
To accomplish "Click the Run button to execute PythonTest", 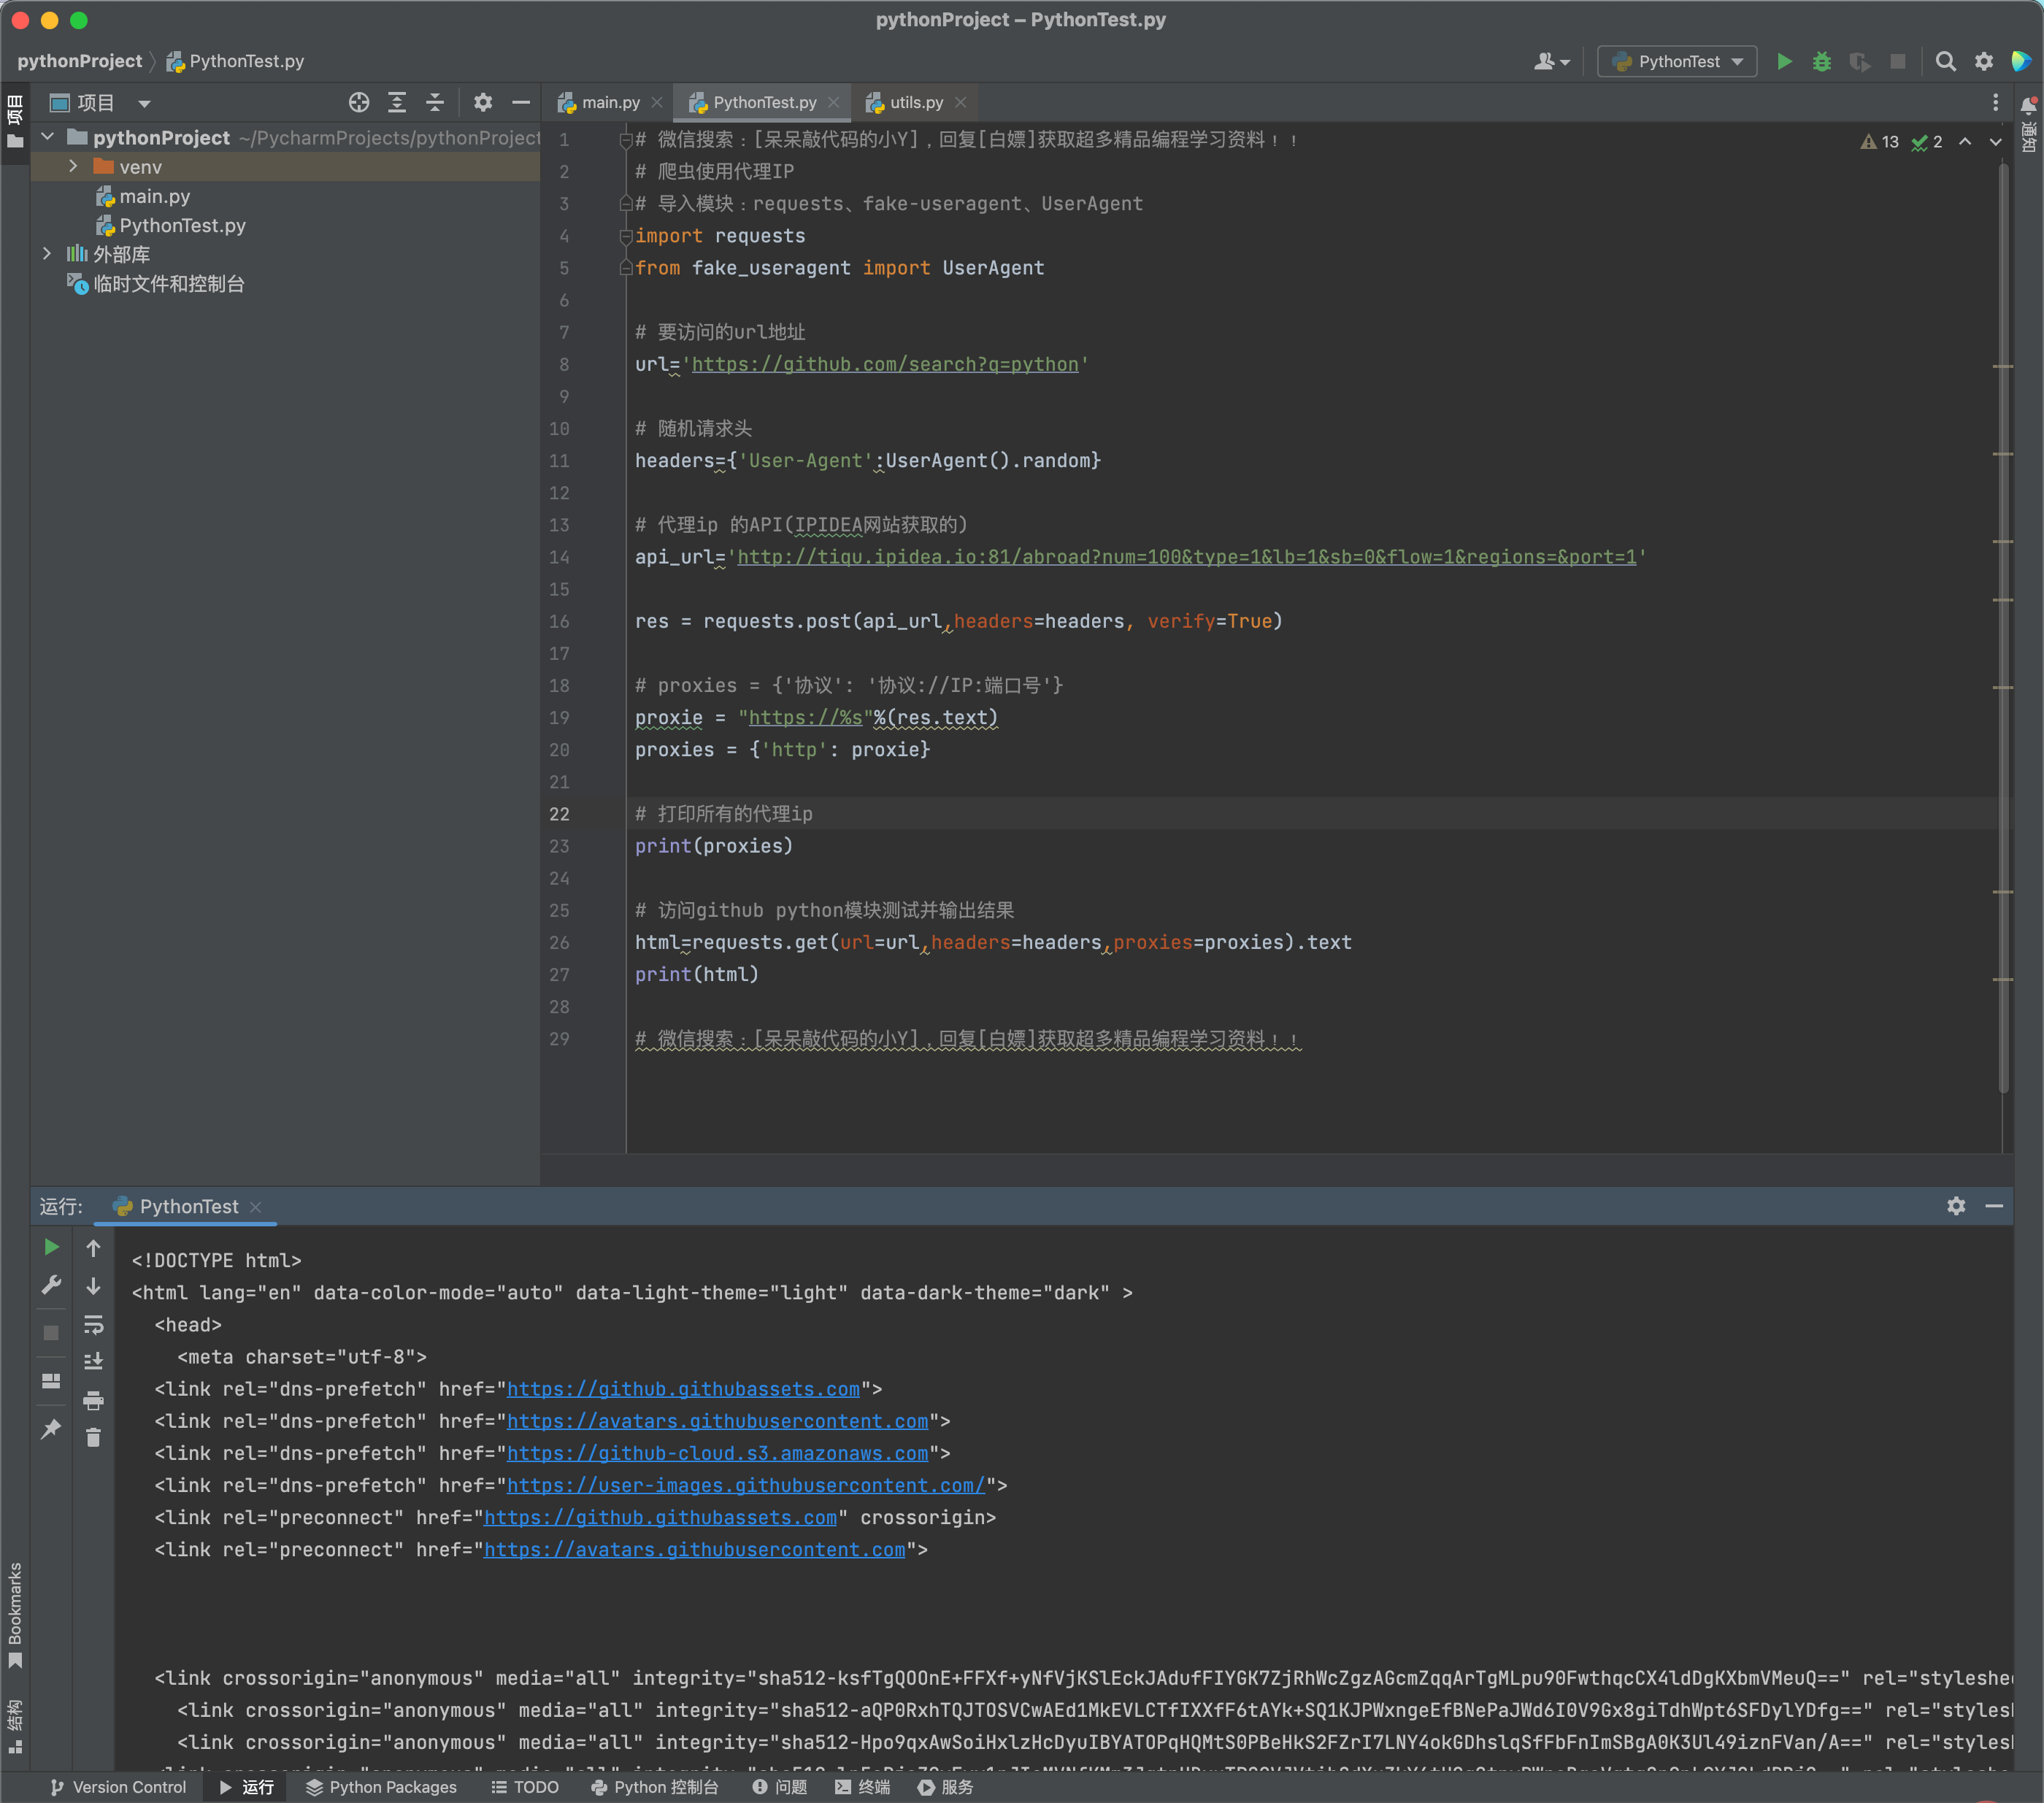I will coord(1779,63).
